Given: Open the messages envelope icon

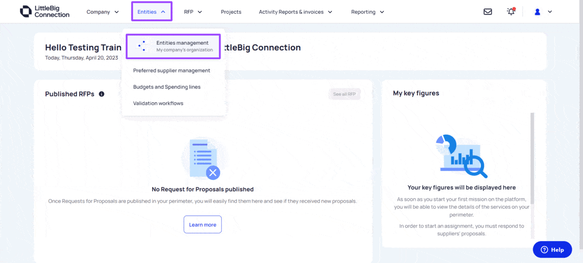Looking at the screenshot, I should tap(488, 12).
